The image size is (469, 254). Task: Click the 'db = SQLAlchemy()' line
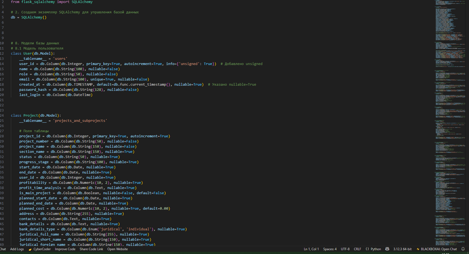[x=29, y=17]
